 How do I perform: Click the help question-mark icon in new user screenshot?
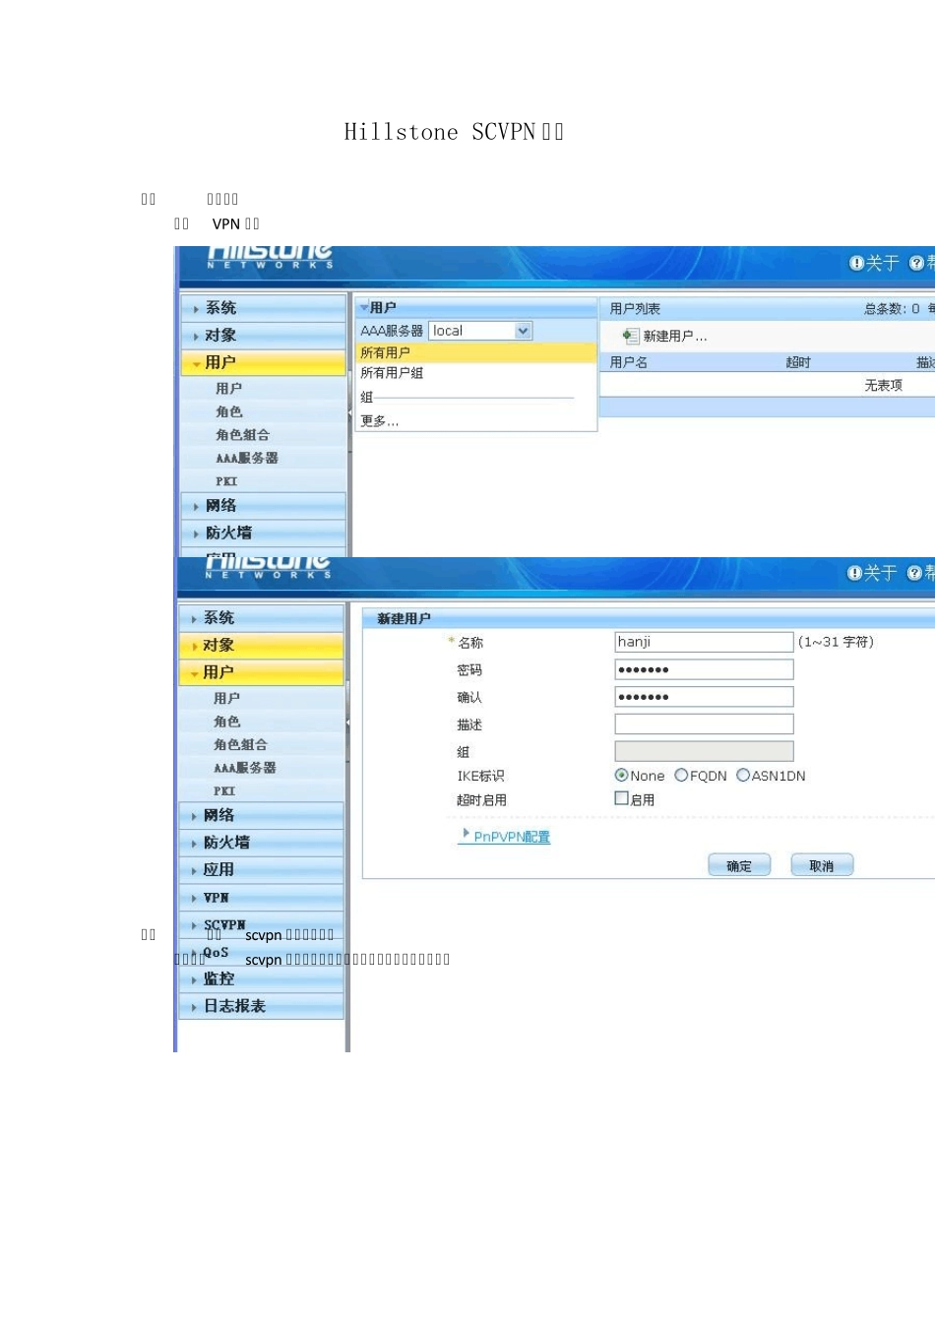pyautogui.click(x=914, y=573)
